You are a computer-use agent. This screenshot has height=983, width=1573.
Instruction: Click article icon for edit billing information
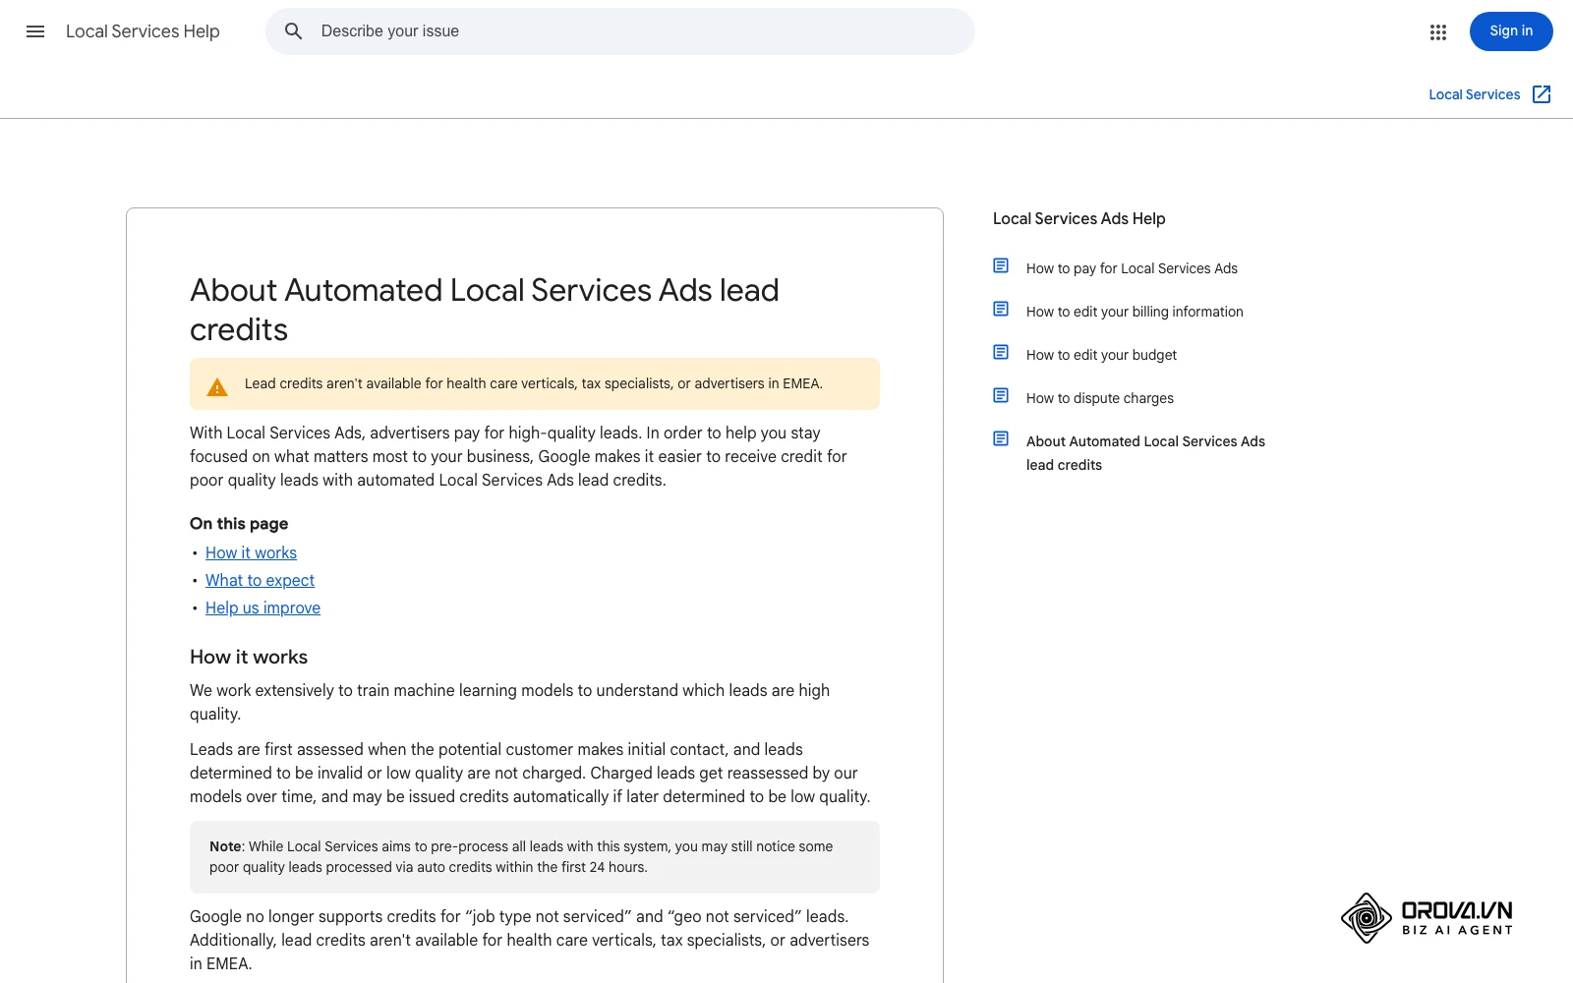coord(1001,309)
